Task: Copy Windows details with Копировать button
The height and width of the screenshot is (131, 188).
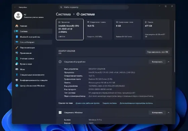Action: pos(157,113)
